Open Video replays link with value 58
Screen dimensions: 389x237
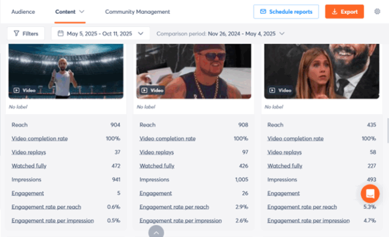click(x=285, y=152)
